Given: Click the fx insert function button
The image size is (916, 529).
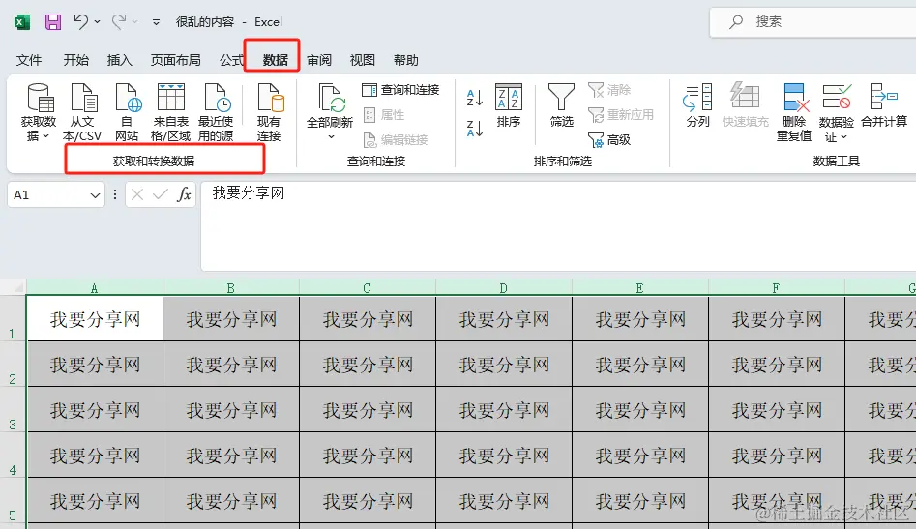Looking at the screenshot, I should coord(184,194).
